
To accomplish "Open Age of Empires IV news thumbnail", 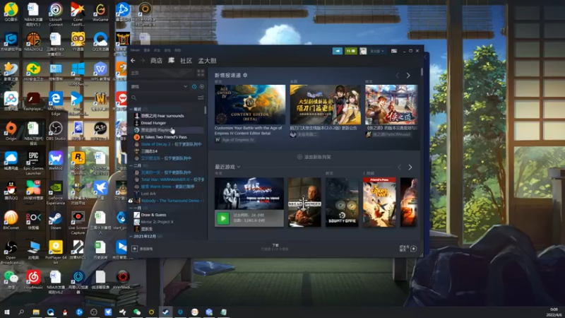I will point(250,105).
